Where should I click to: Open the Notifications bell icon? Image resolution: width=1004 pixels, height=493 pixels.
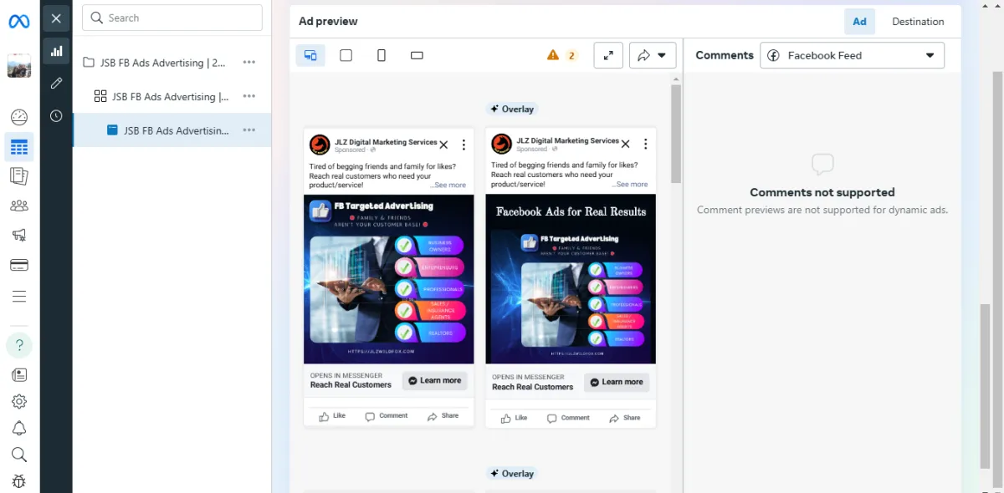point(19,429)
